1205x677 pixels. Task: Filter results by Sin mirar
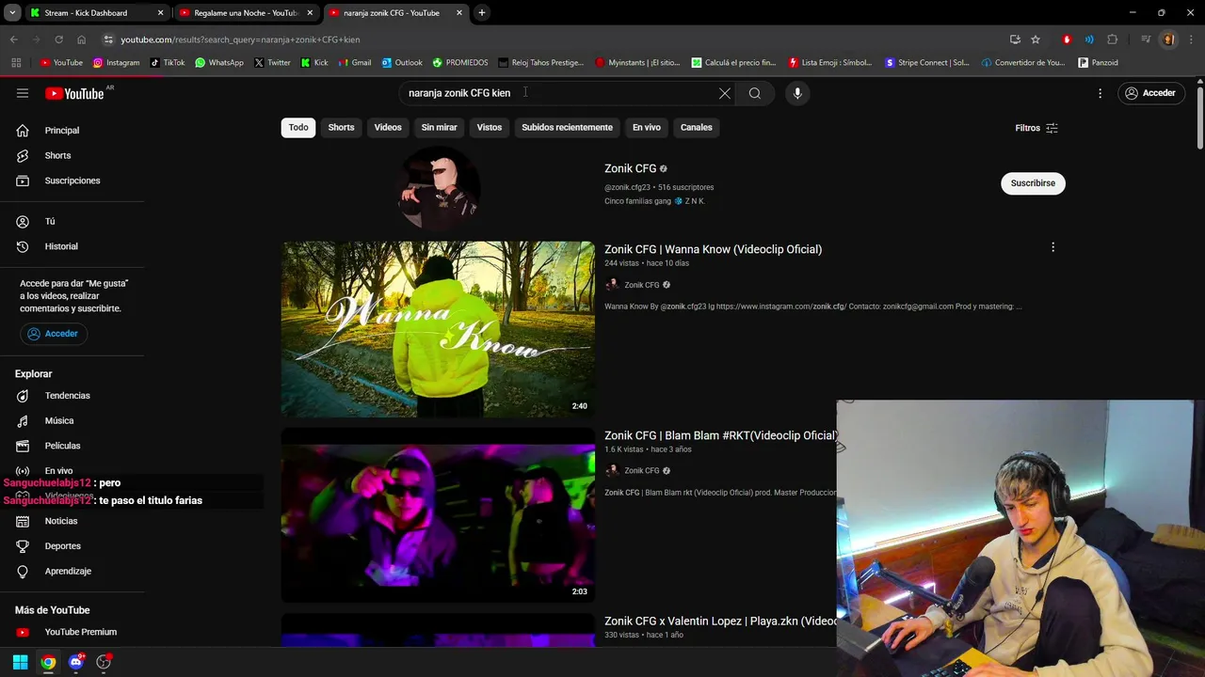coord(439,128)
